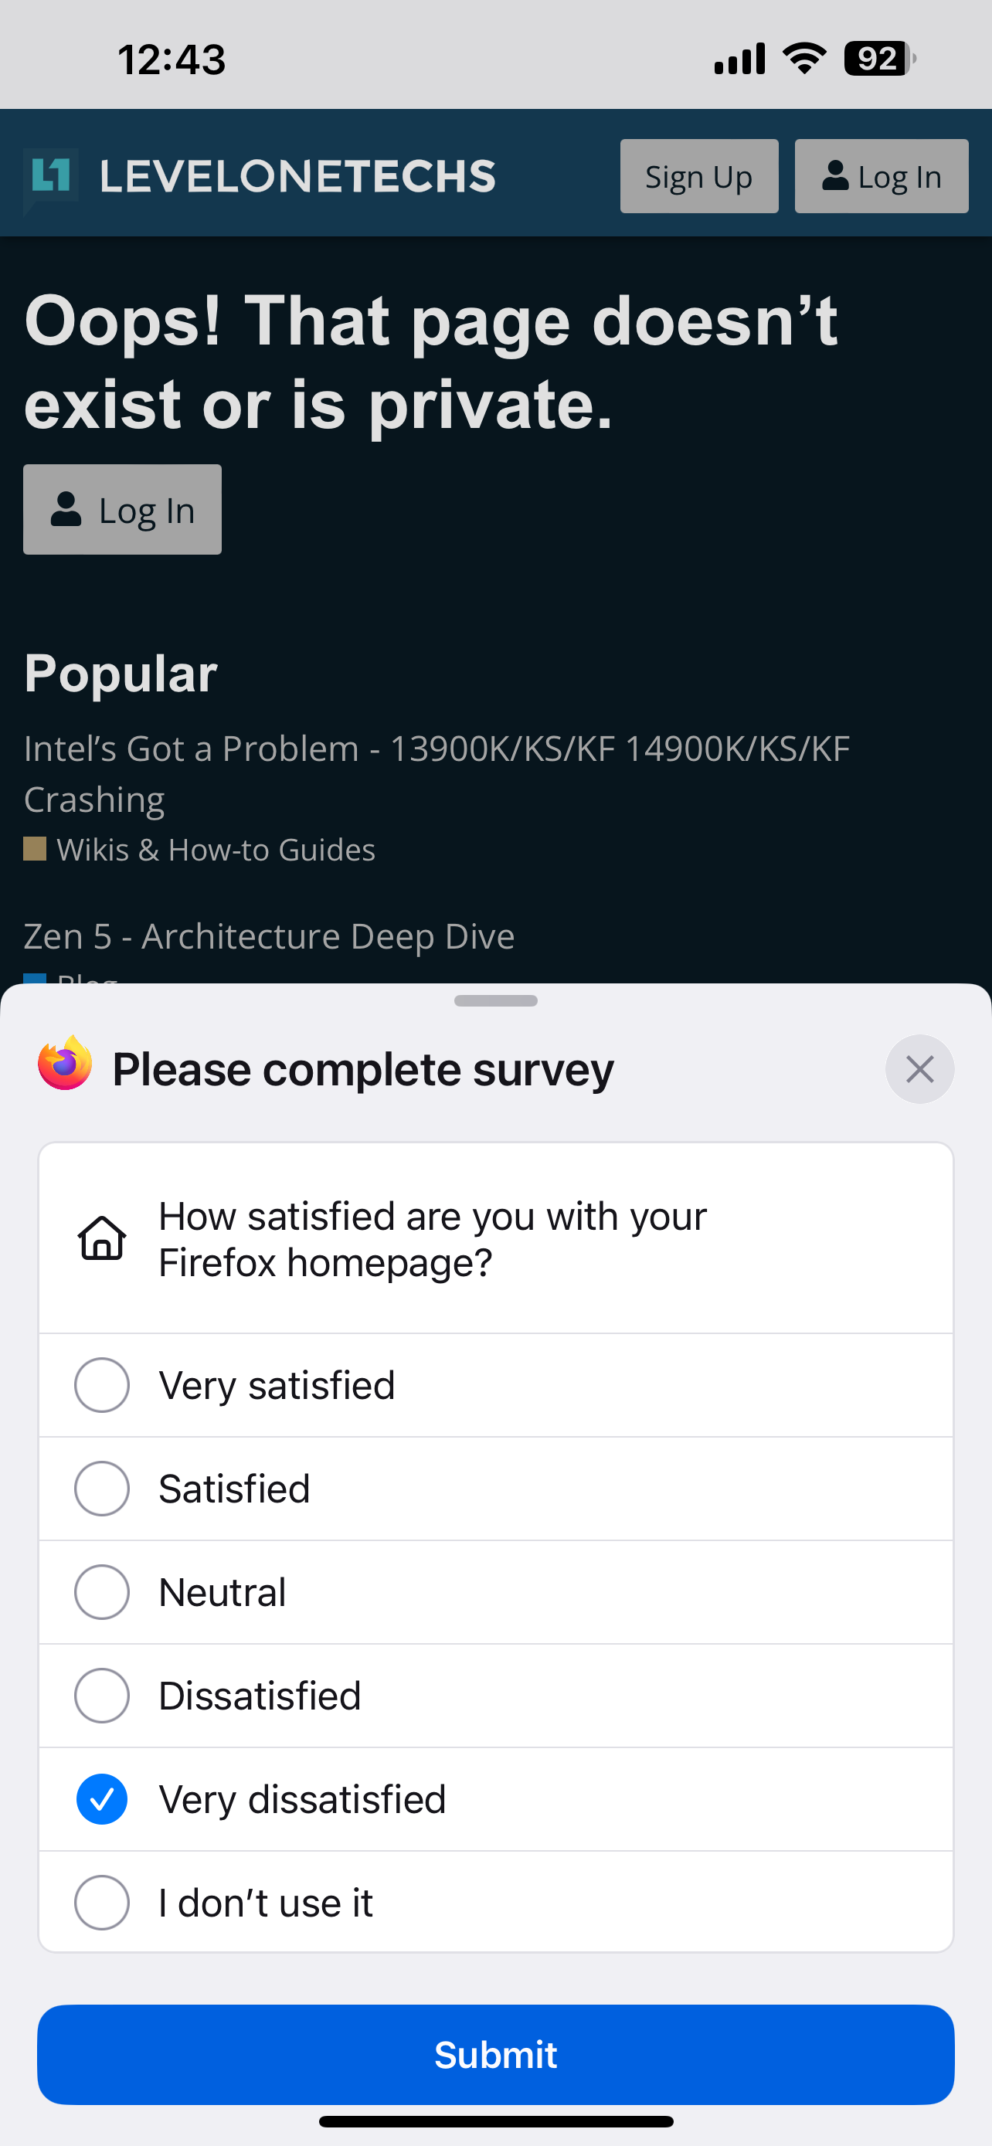Tap the header Log In button
This screenshot has height=2146, width=992.
point(882,177)
